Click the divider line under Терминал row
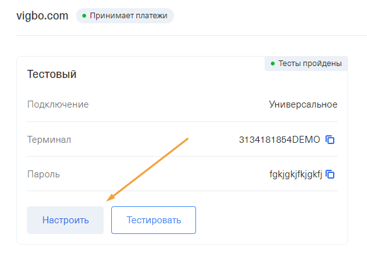This screenshot has height=261, width=367. (182, 156)
